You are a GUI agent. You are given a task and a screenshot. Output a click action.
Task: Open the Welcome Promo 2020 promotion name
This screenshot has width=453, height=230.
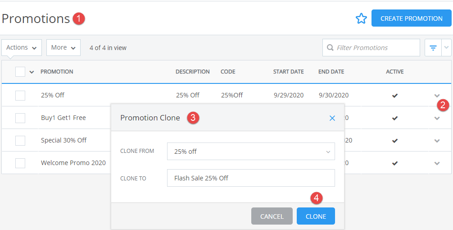73,163
